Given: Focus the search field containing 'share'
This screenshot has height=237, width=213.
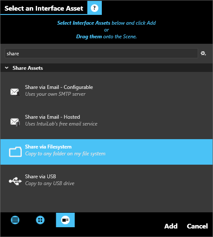Looking at the screenshot, I should click(x=101, y=53).
